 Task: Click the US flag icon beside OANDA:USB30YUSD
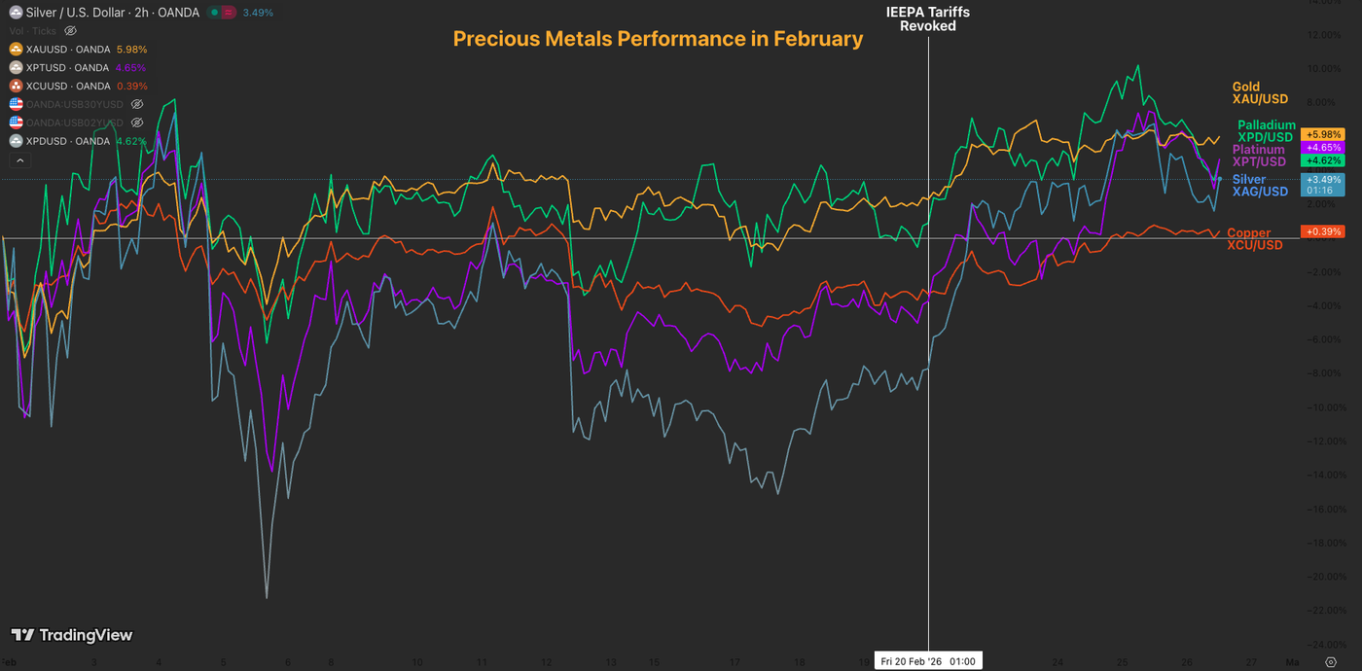click(x=16, y=104)
